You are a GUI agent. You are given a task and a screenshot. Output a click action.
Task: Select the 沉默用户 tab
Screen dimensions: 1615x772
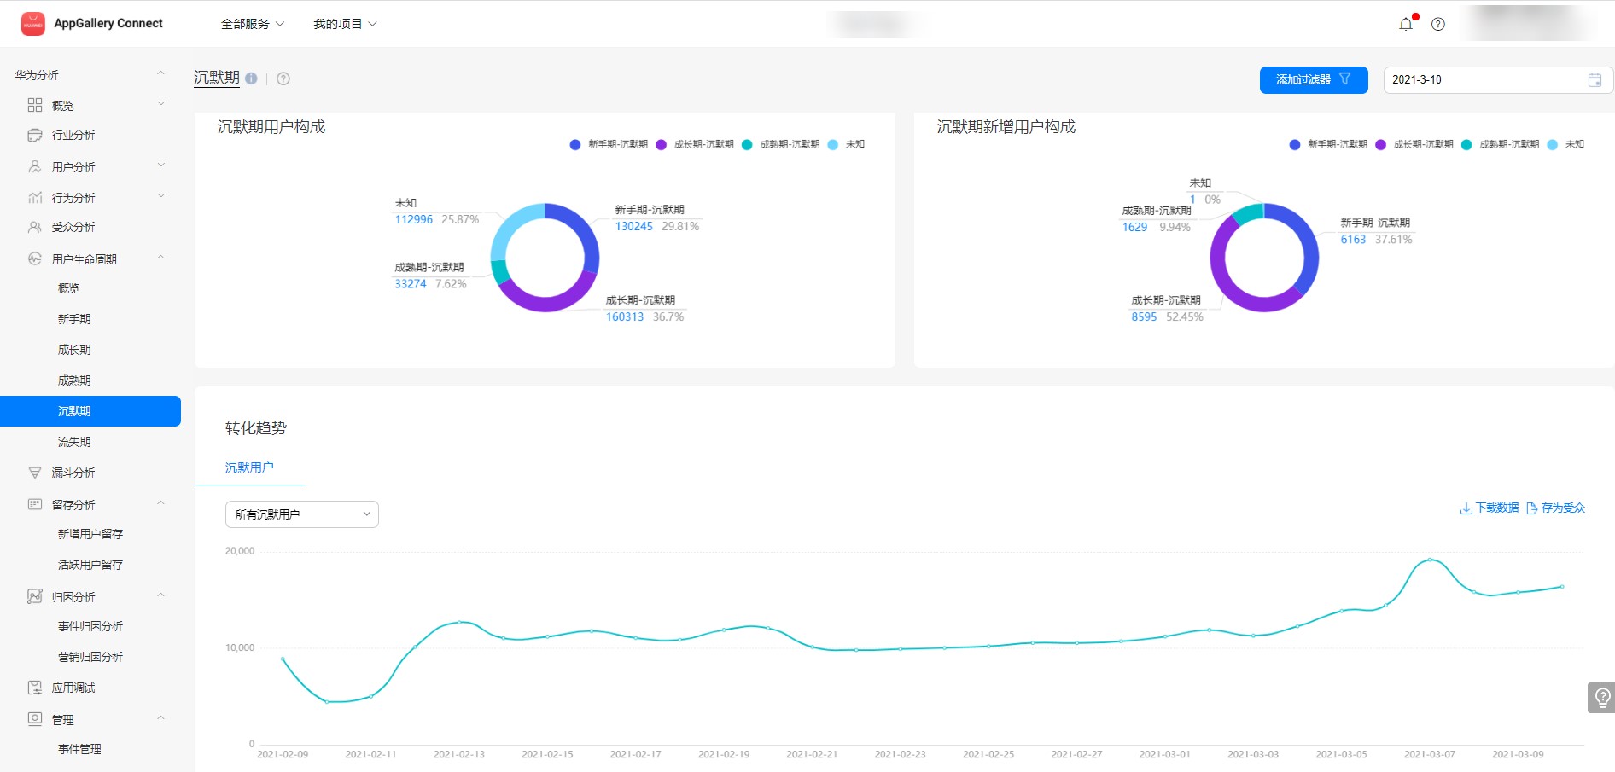(249, 467)
